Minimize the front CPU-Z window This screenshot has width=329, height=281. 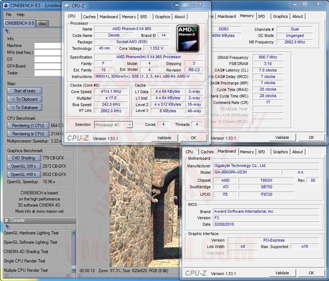(x=177, y=5)
